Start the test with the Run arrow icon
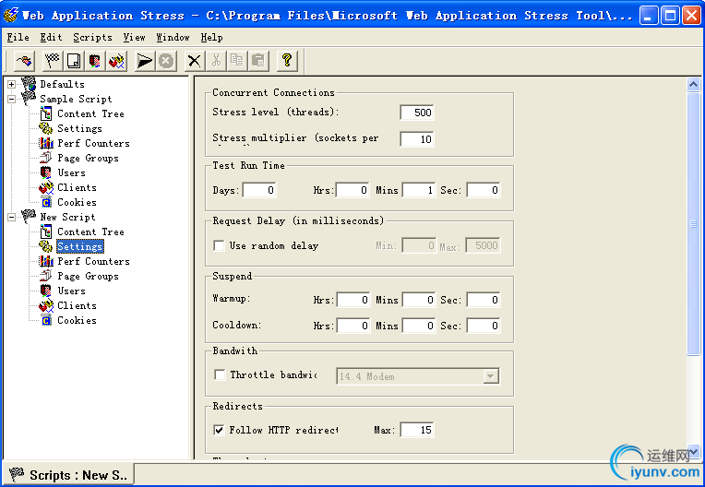 145,61
